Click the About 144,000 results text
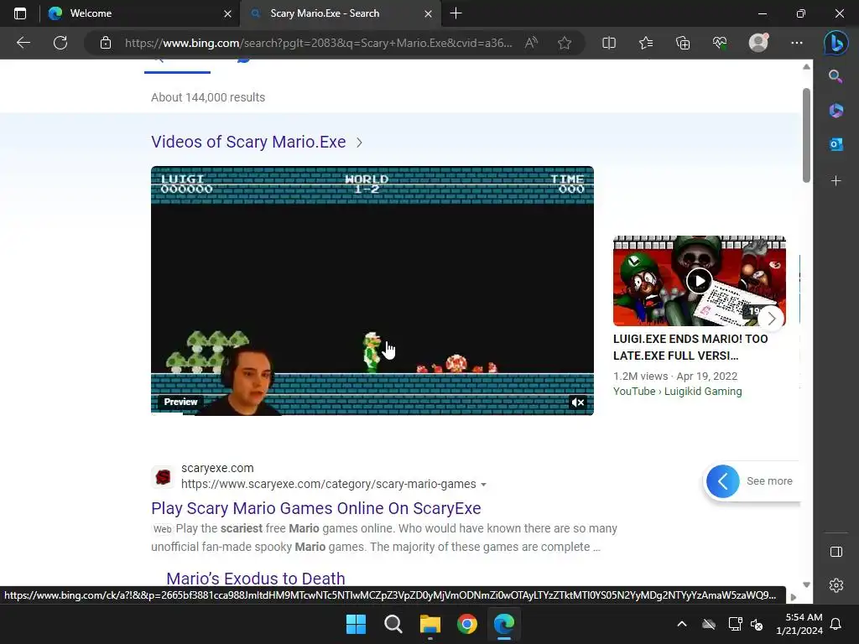Screen dimensions: 859x644 click(x=208, y=97)
